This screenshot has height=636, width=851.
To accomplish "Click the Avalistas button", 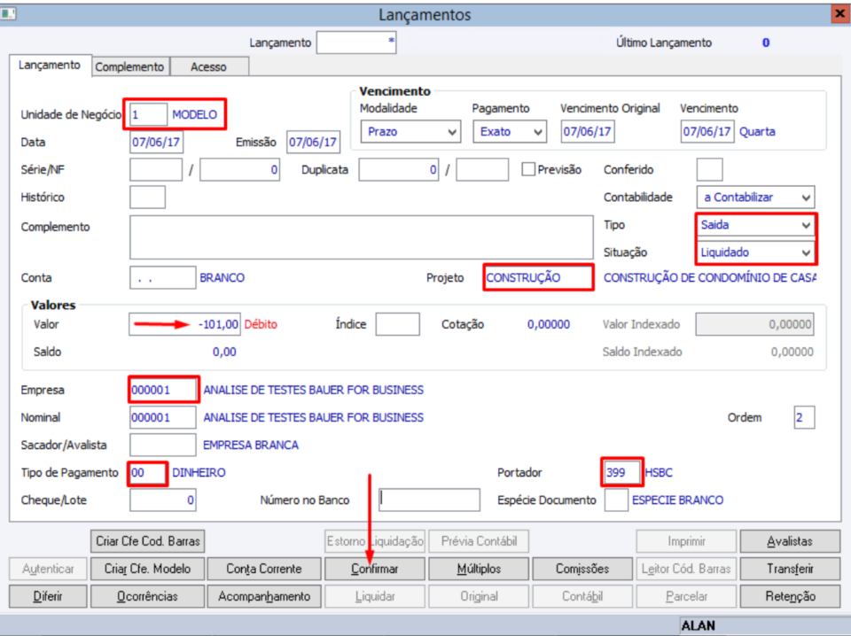I will [790, 541].
